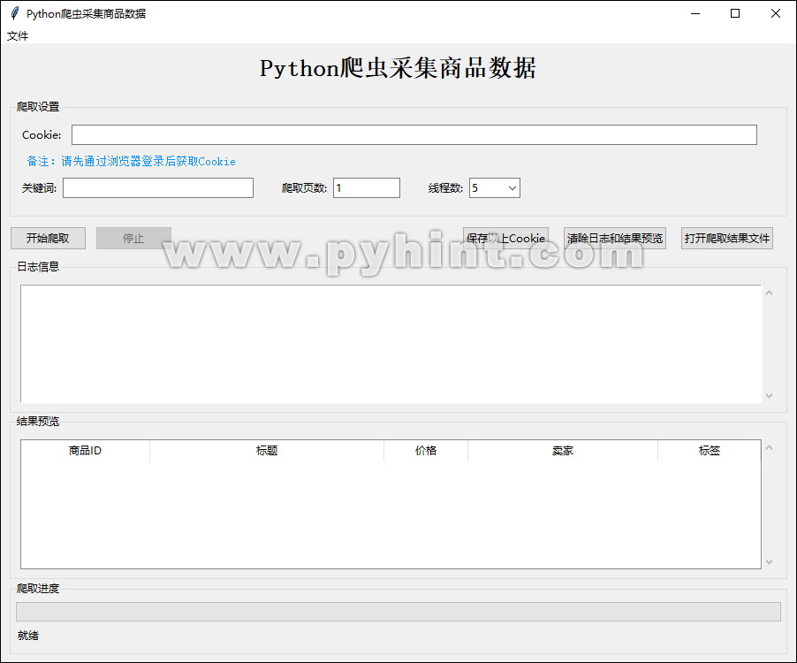Click the 打开爬取结果文件 button
The height and width of the screenshot is (663, 797).
(726, 238)
